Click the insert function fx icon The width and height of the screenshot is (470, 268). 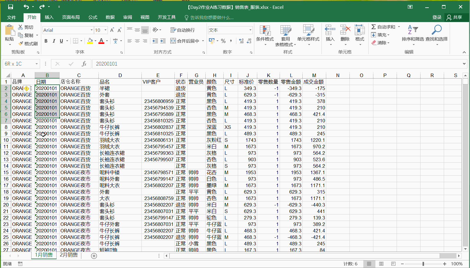84,64
